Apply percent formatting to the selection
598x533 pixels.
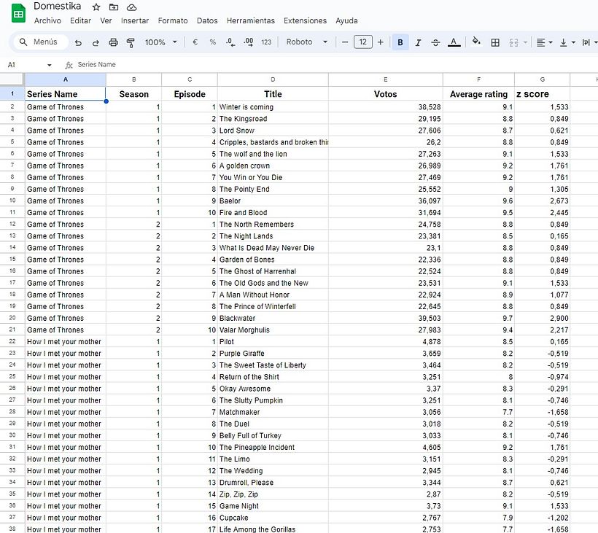tap(213, 42)
